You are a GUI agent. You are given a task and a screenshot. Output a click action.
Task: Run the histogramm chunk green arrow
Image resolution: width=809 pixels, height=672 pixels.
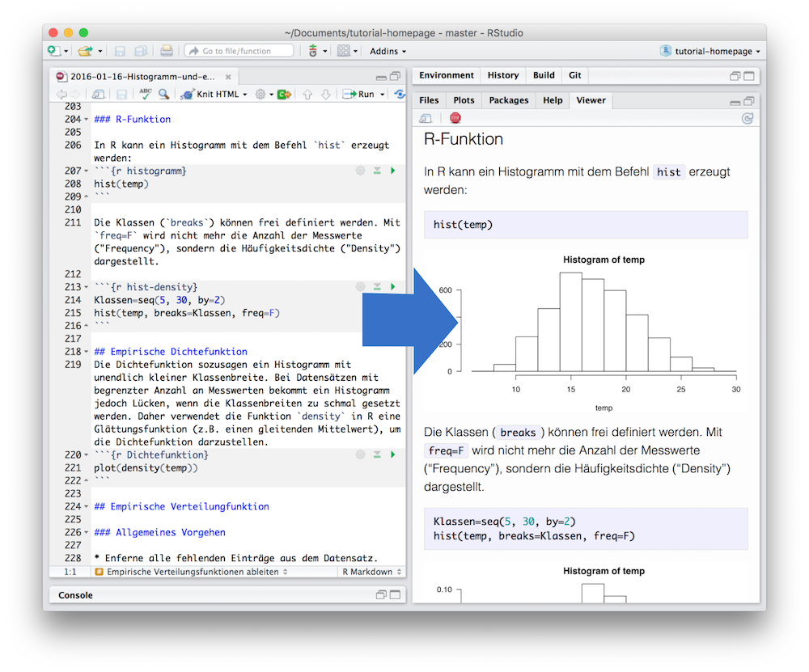(x=393, y=170)
